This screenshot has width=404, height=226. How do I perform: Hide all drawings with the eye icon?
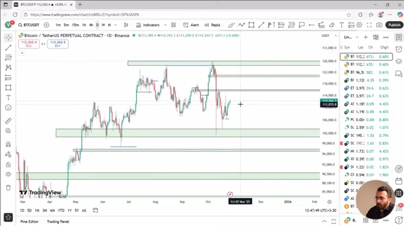click(8, 174)
